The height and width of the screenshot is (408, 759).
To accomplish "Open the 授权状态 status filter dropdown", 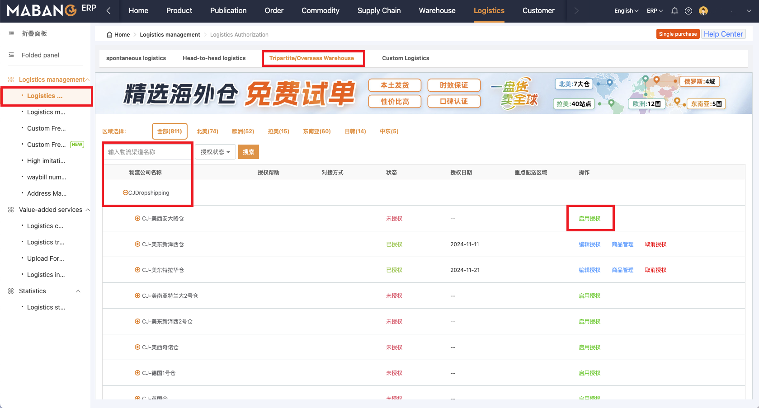I will [215, 152].
